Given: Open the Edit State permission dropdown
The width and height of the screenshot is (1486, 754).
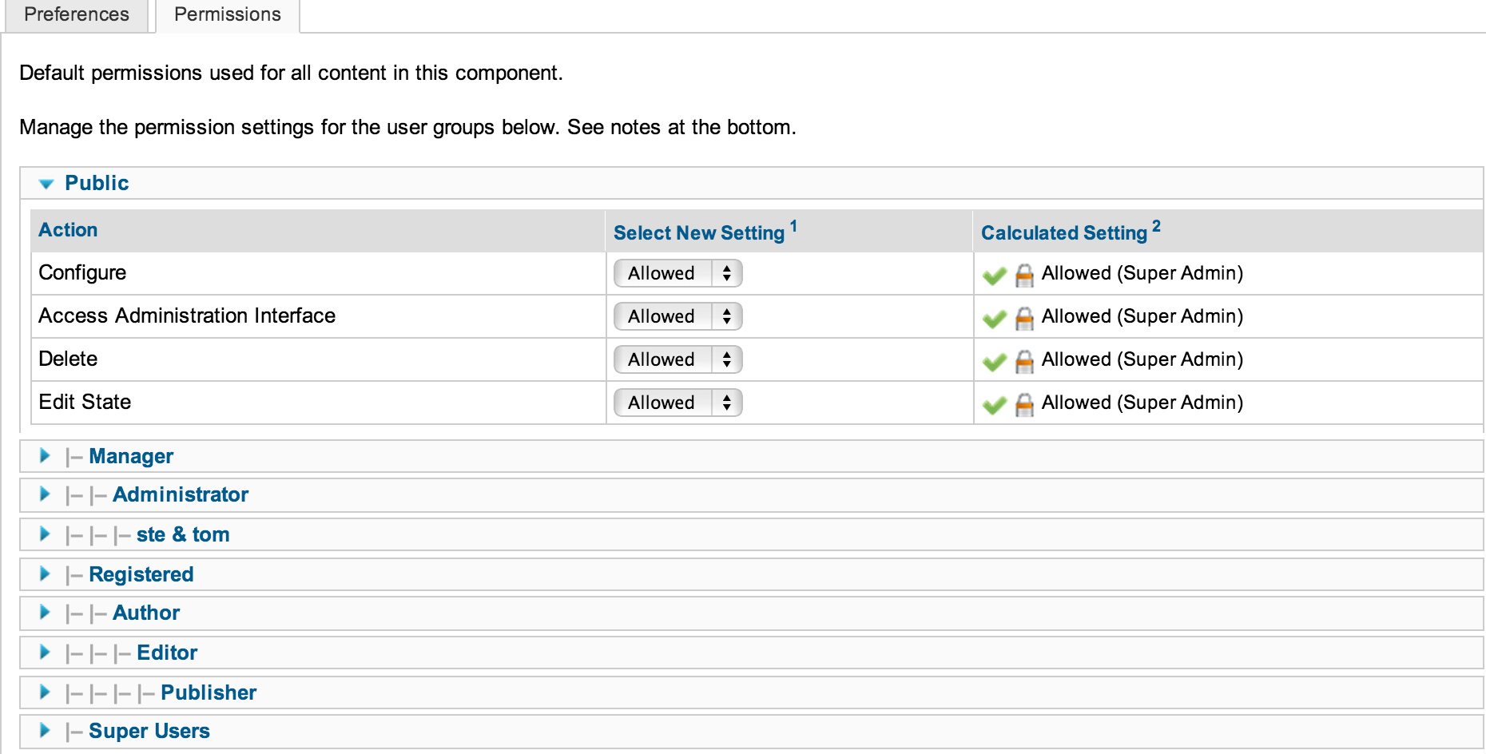Looking at the screenshot, I should point(677,403).
